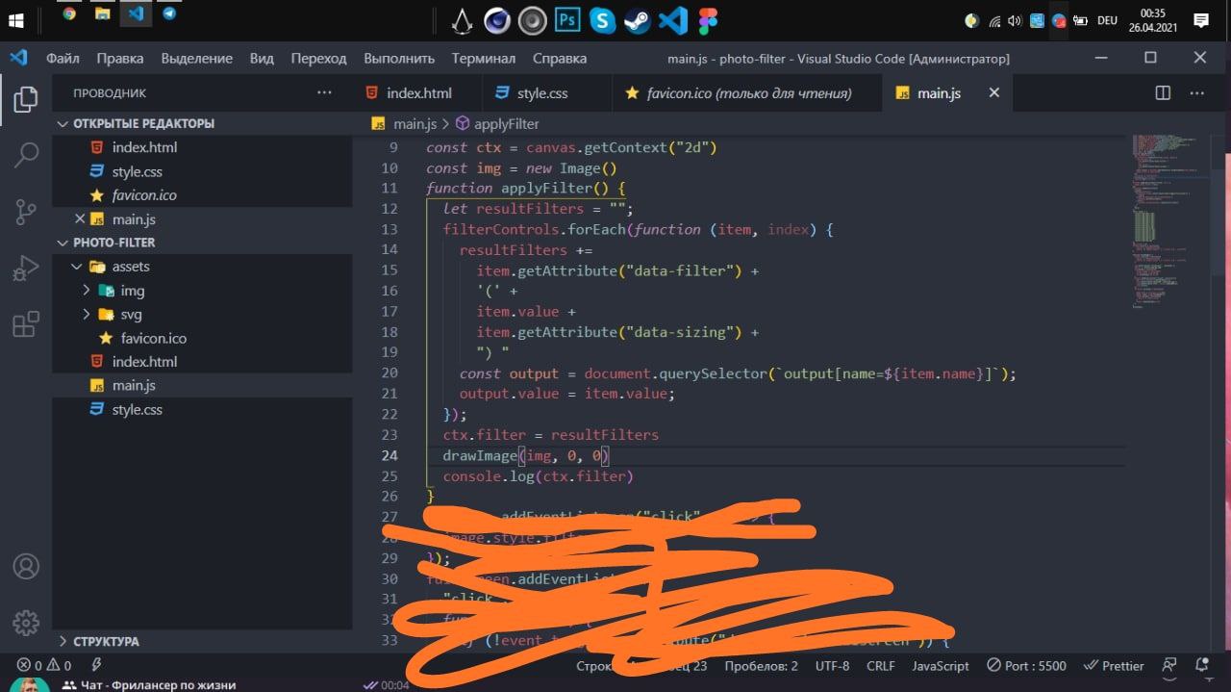This screenshot has width=1231, height=692.
Task: Open the Manage gear icon
Action: tap(26, 622)
